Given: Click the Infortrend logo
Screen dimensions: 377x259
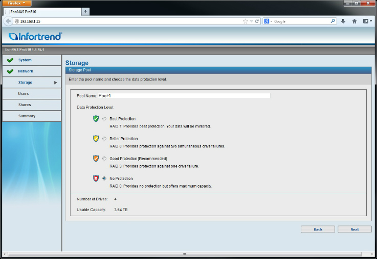Looking at the screenshot, I should click(x=35, y=36).
